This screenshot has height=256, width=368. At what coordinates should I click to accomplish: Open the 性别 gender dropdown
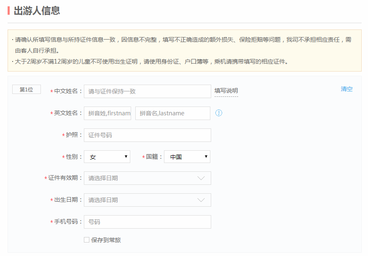(107, 157)
